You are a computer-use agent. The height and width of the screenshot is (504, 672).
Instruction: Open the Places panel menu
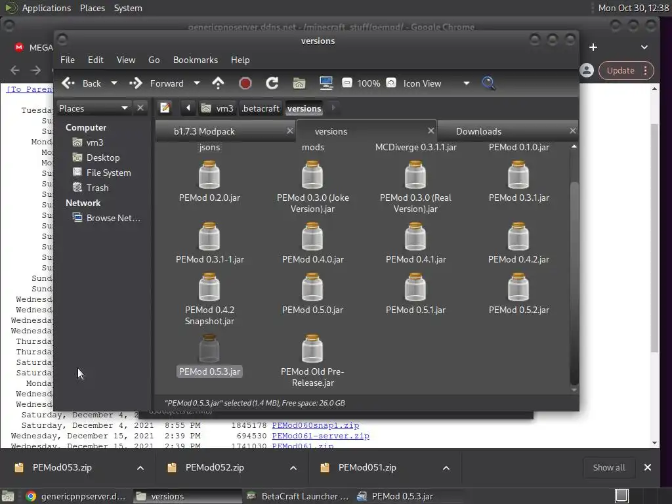pos(92,8)
